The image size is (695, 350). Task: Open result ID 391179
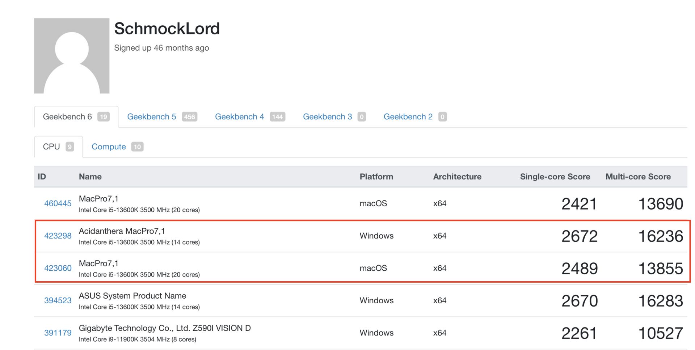58,333
